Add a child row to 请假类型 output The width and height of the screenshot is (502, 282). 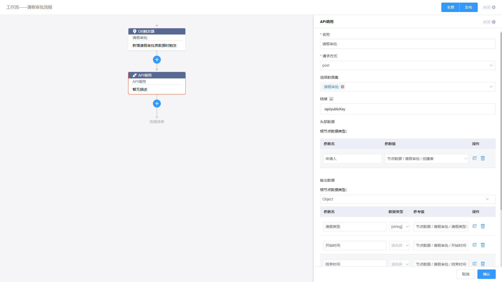click(x=475, y=226)
